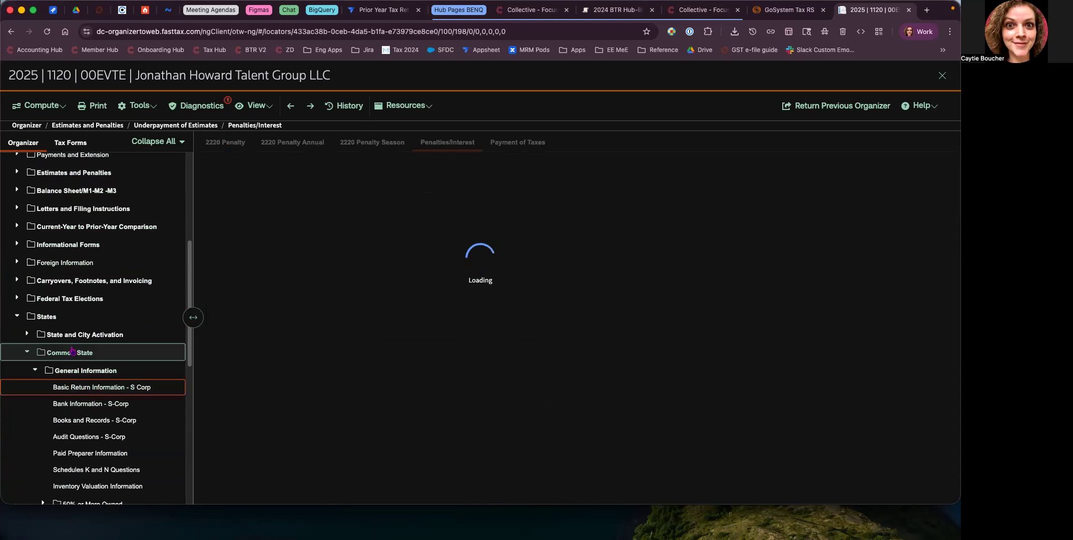Open the Tools dropdown
This screenshot has height=540, width=1073.
tap(137, 106)
